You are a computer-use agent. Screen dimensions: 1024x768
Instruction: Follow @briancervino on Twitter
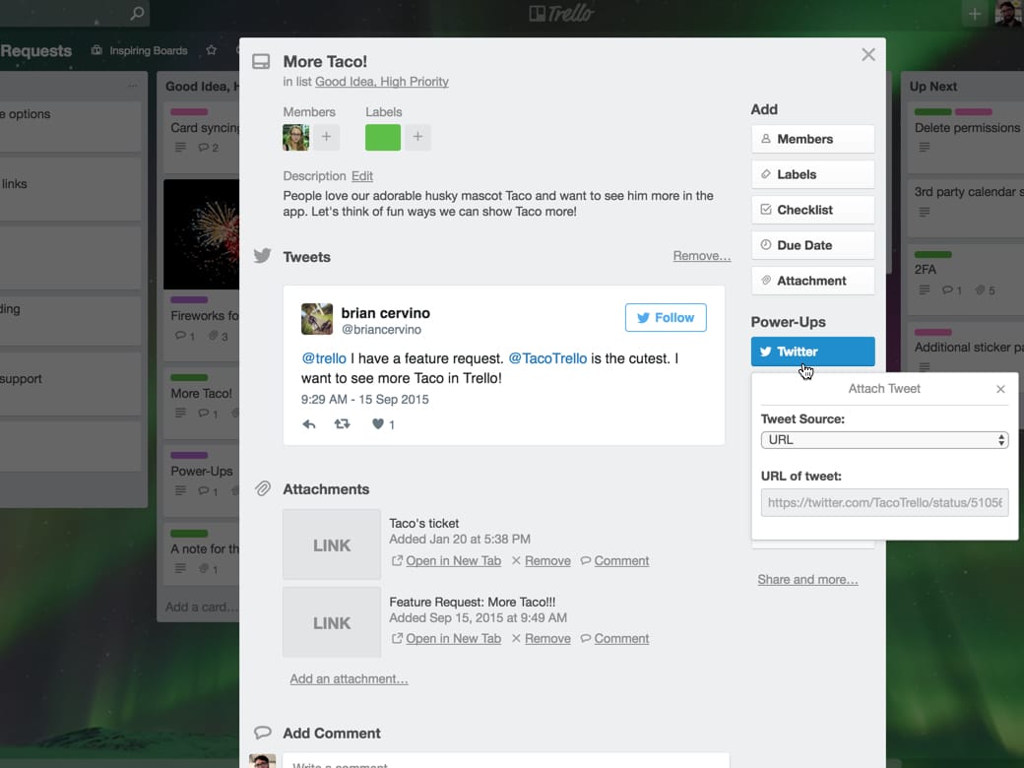click(666, 317)
